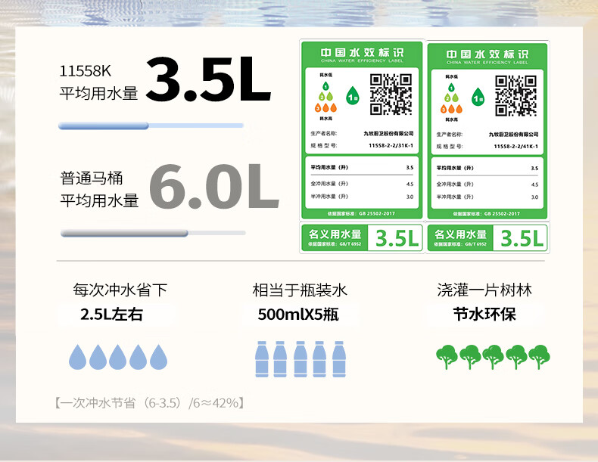598x462 pixels.
Task: Click the first water bottle icon
Action: tap(262, 358)
